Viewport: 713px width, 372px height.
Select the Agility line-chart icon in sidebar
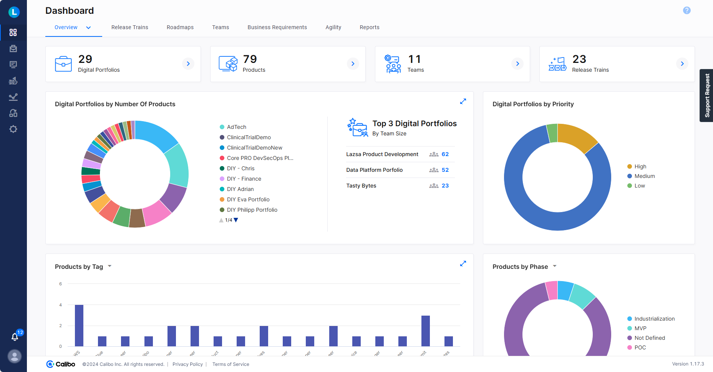pyautogui.click(x=13, y=97)
